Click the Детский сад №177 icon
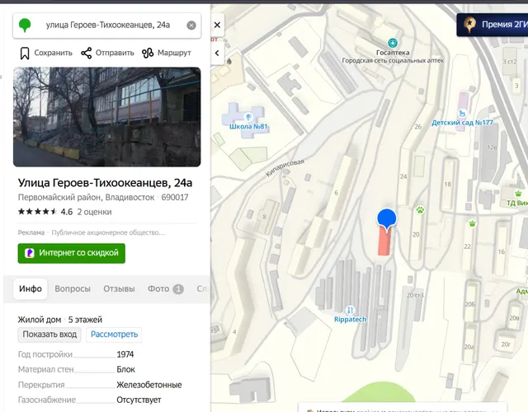The width and height of the screenshot is (528, 412). coord(462,114)
